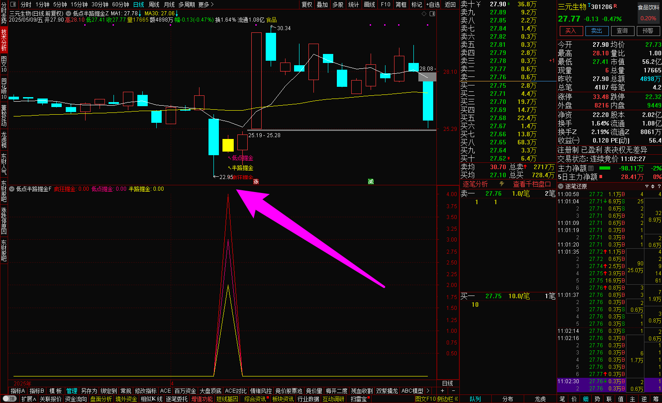The image size is (662, 403).
Task: Expand the 扩展 panel
Action: click(x=29, y=399)
